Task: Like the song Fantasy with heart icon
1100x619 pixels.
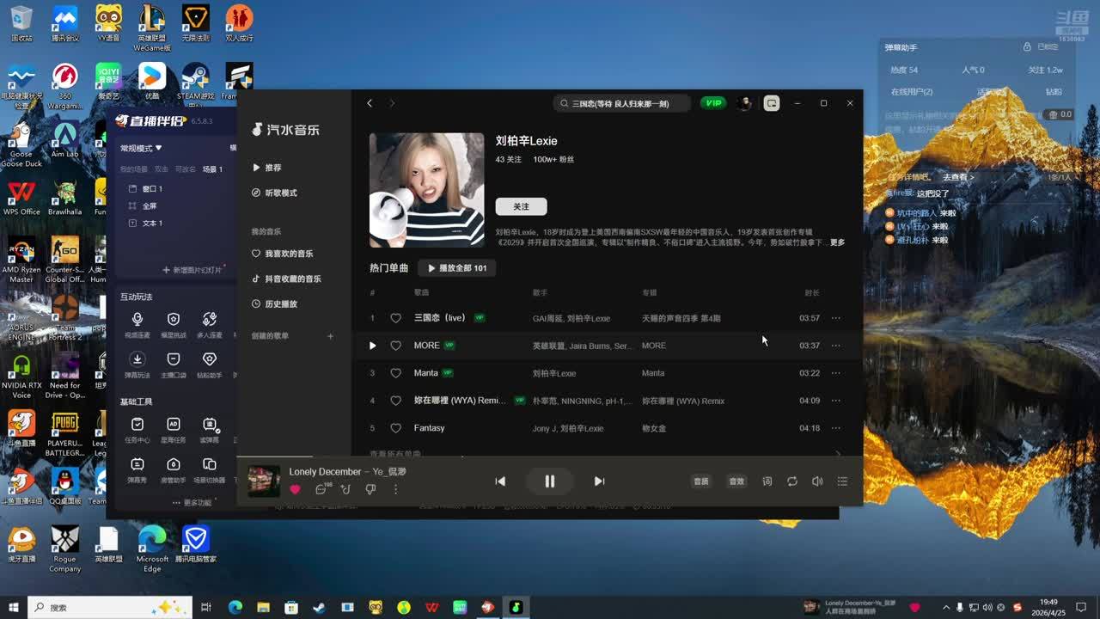Action: coord(395,428)
